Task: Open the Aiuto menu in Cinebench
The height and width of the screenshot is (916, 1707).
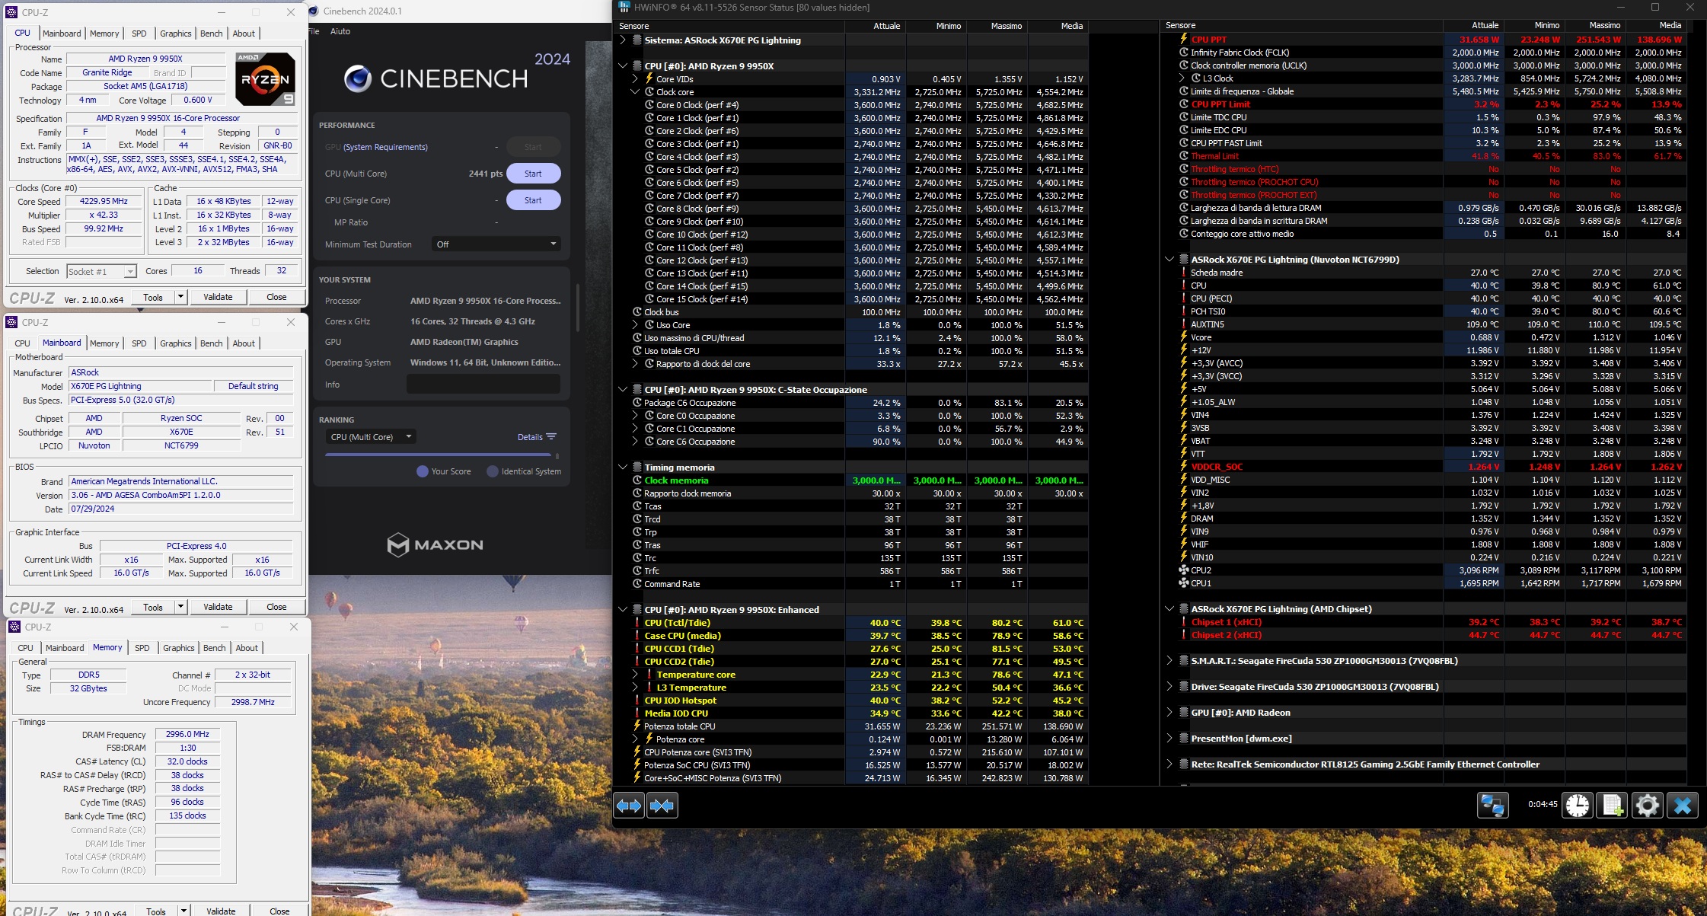Action: (340, 31)
